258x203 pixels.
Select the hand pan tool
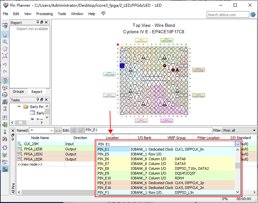5,49
